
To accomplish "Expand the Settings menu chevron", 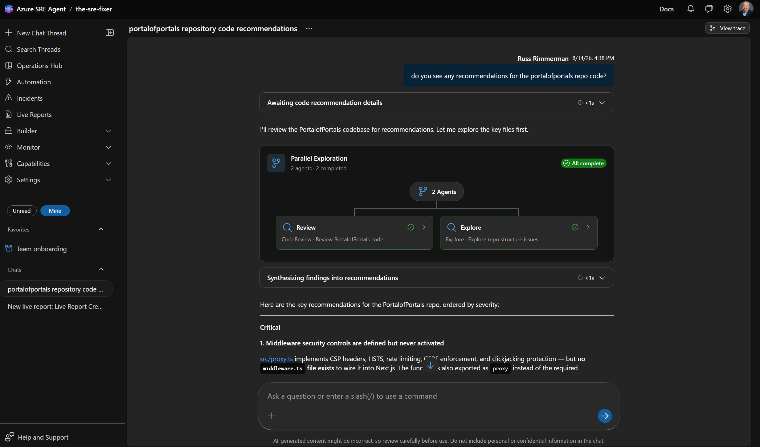I will (x=108, y=180).
